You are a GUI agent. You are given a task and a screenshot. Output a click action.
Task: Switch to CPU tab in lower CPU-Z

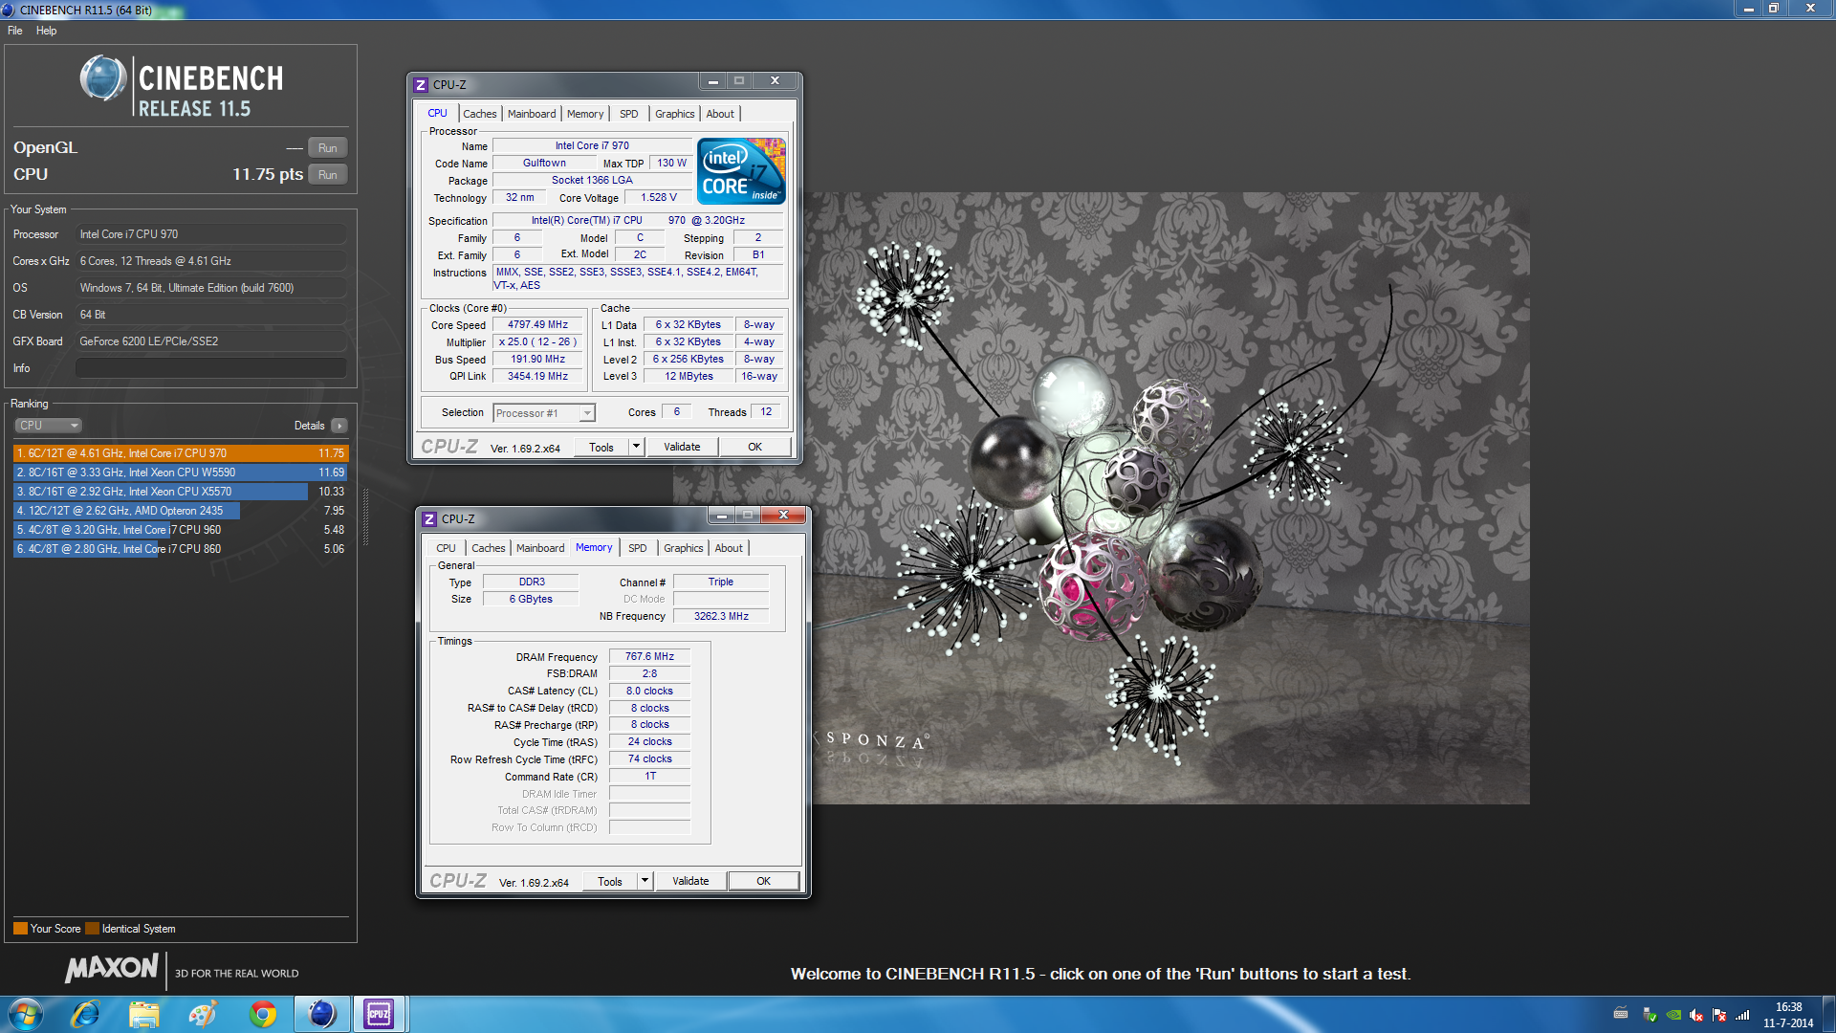[446, 548]
